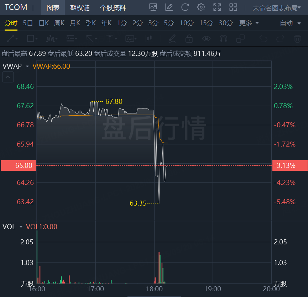Expand the 更多 timeframe dropdown
Screen dimensions: 308x297
point(249,23)
